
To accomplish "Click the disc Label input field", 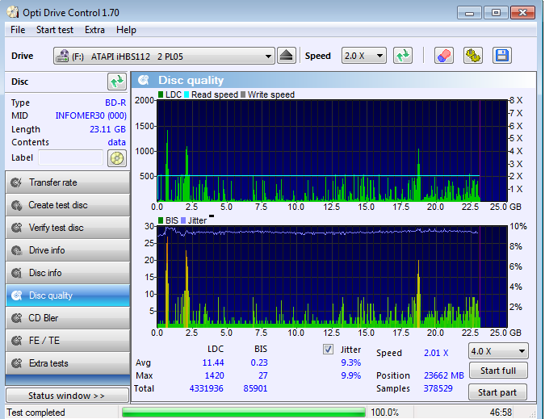I will [x=71, y=157].
